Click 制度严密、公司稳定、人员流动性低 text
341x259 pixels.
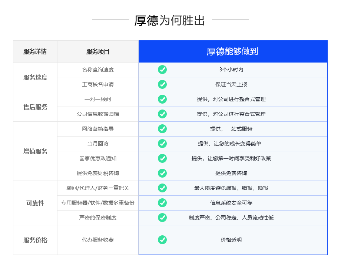pos(231,218)
